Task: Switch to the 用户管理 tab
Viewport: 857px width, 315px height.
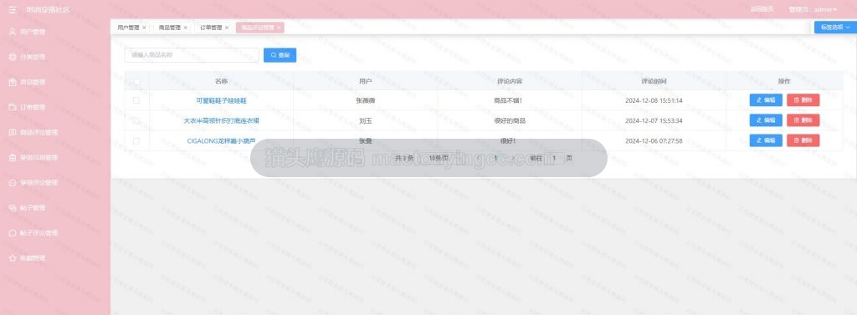Action: pyautogui.click(x=128, y=28)
